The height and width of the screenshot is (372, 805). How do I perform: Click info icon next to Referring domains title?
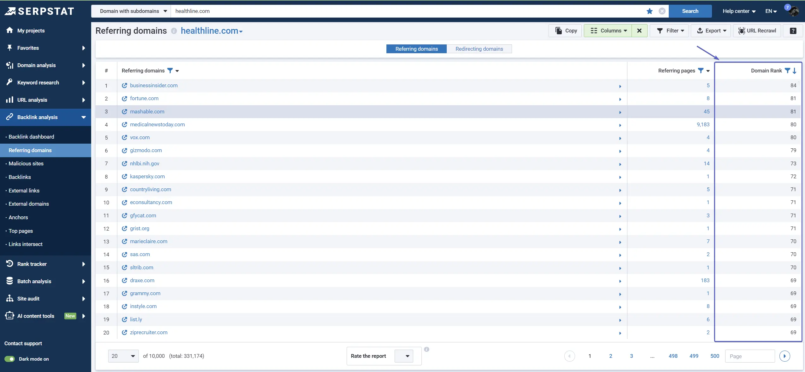click(x=174, y=31)
